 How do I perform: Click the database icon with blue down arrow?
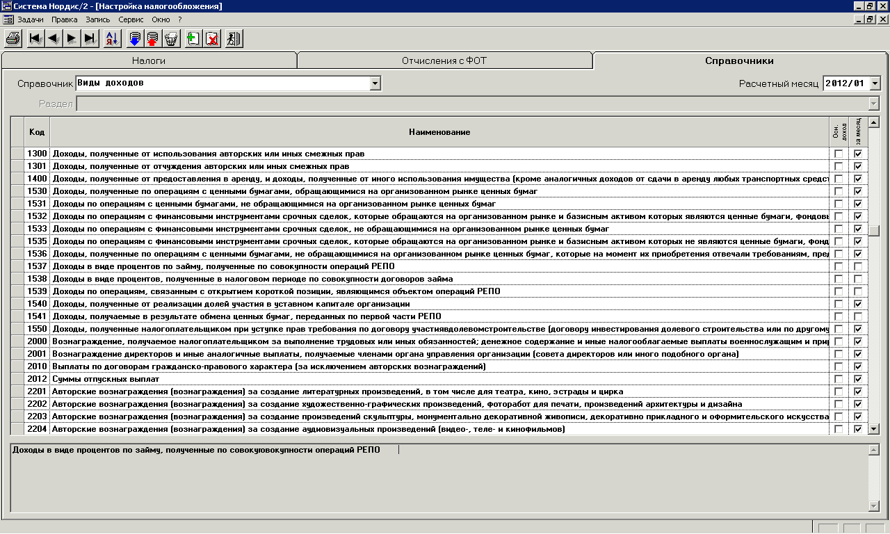click(135, 38)
